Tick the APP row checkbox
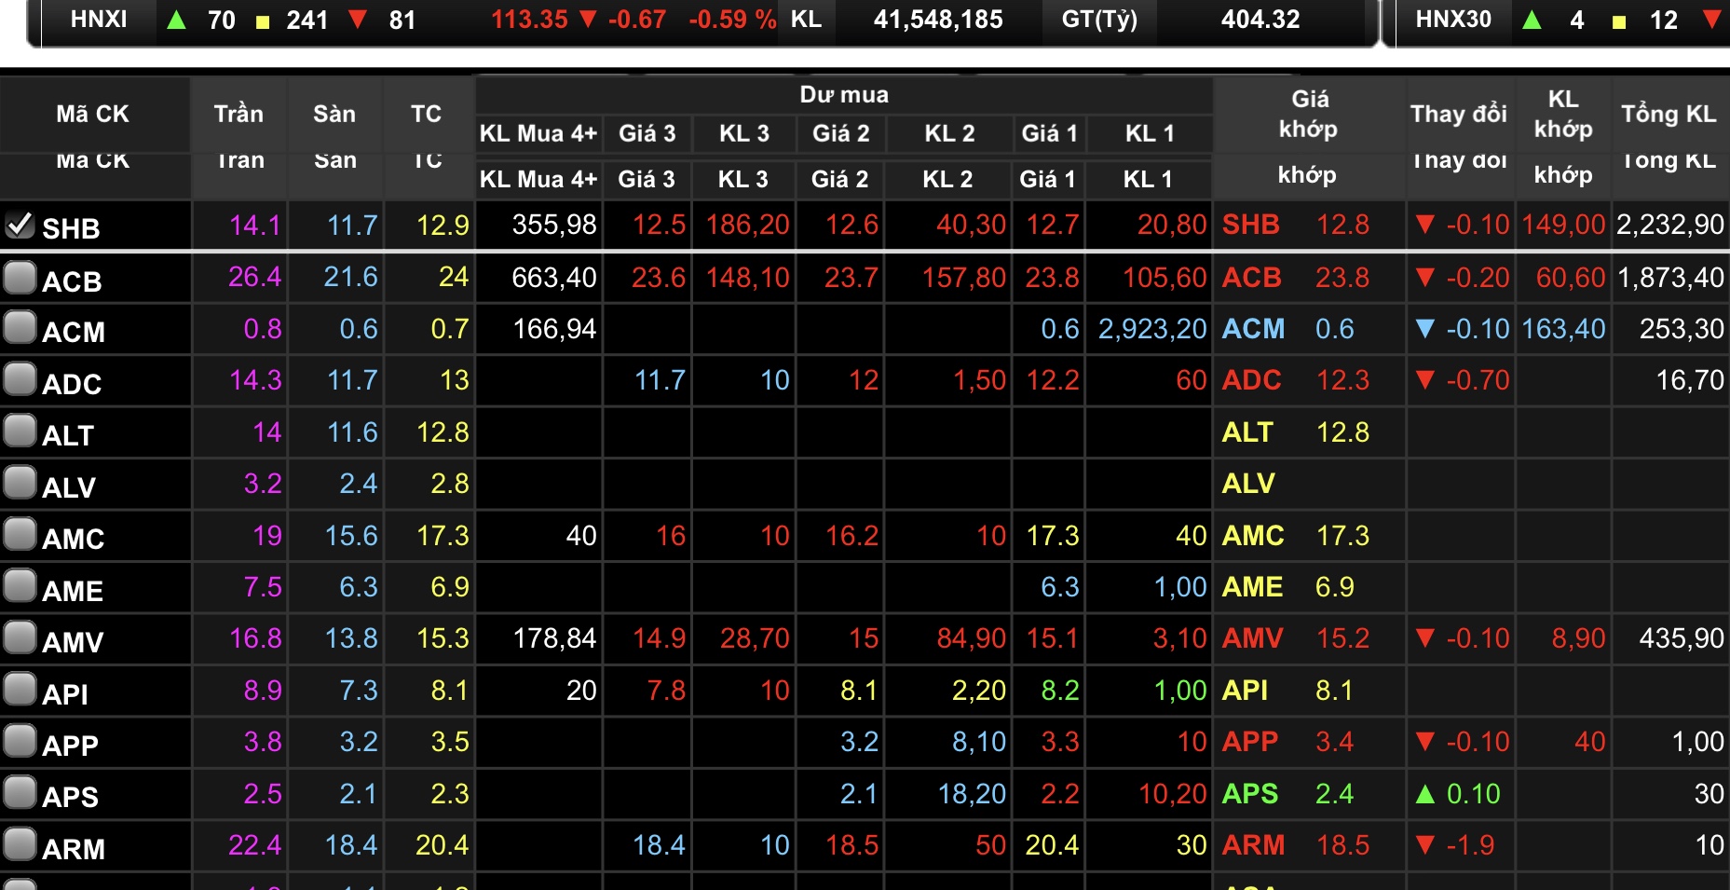Screen dimensions: 1730x890 coord(20,741)
